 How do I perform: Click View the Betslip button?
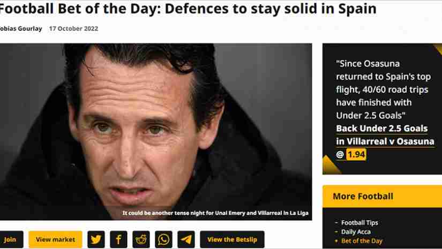click(233, 239)
